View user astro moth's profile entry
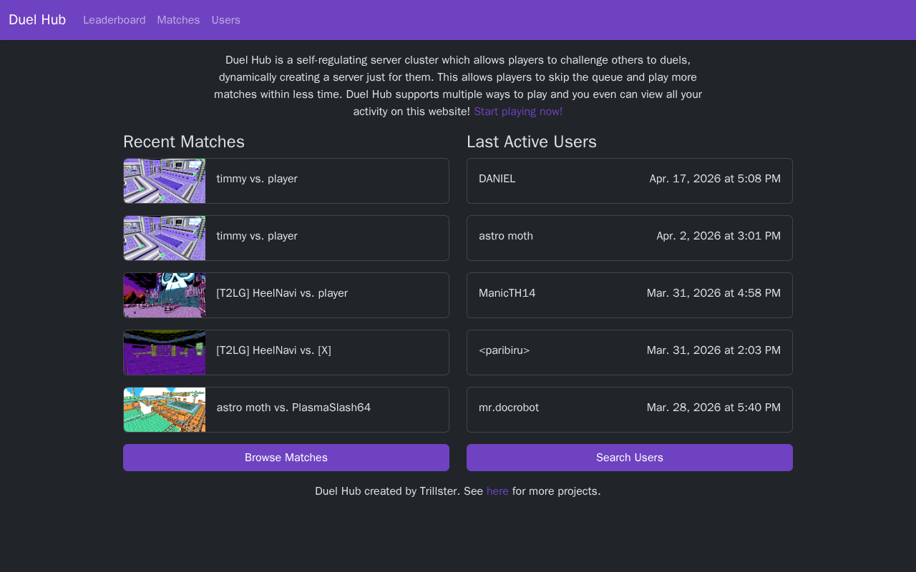Screen dimensions: 916x572 pyautogui.click(x=630, y=238)
